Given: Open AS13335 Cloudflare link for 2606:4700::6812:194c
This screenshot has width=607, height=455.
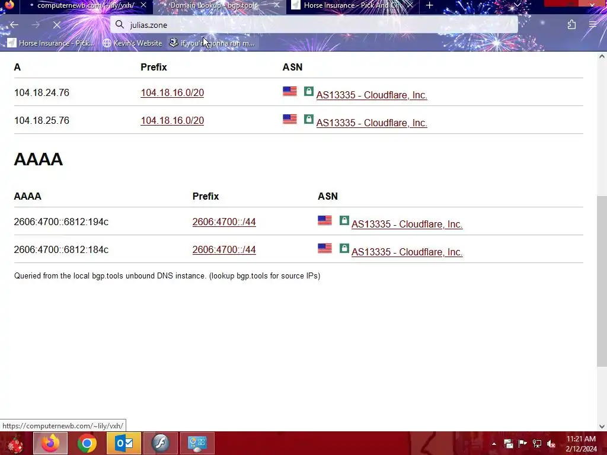Looking at the screenshot, I should [407, 225].
